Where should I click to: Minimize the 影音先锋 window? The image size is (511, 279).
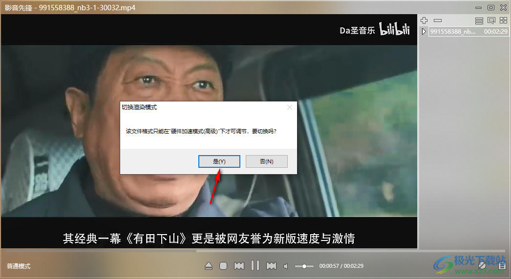click(478, 7)
